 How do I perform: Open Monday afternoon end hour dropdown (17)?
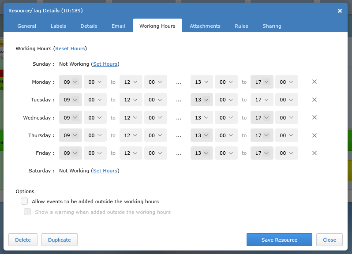(x=262, y=82)
